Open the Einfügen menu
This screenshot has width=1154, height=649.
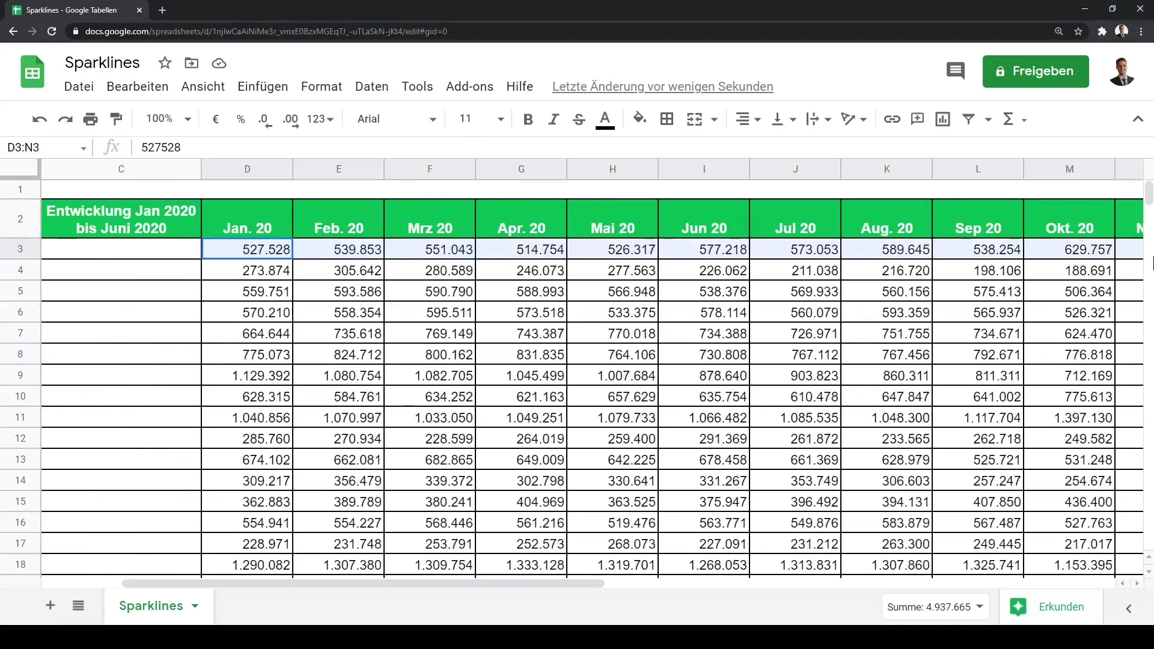pos(263,87)
